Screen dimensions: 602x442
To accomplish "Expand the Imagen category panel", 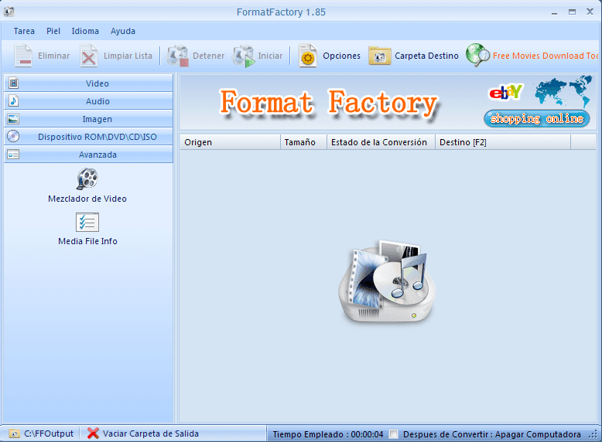I will (x=88, y=119).
